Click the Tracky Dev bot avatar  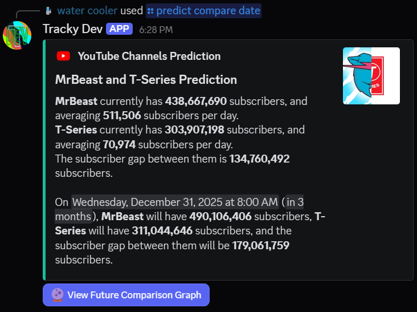(17, 35)
